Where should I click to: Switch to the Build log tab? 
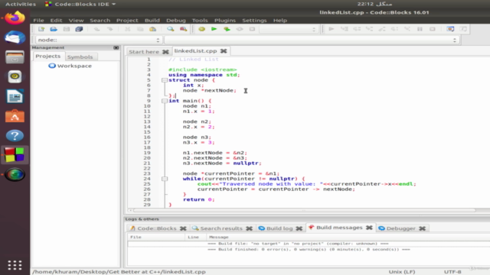tap(279, 228)
